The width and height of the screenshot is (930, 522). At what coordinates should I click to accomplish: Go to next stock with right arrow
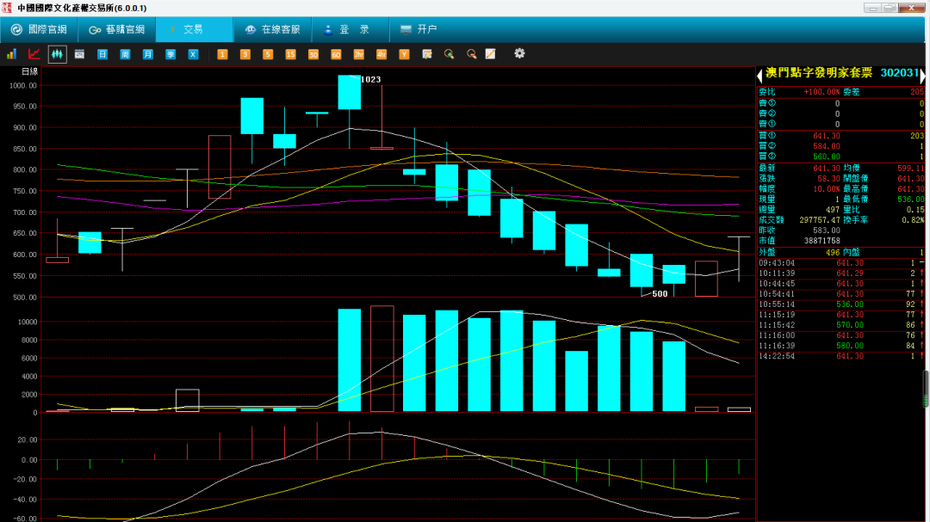[922, 75]
